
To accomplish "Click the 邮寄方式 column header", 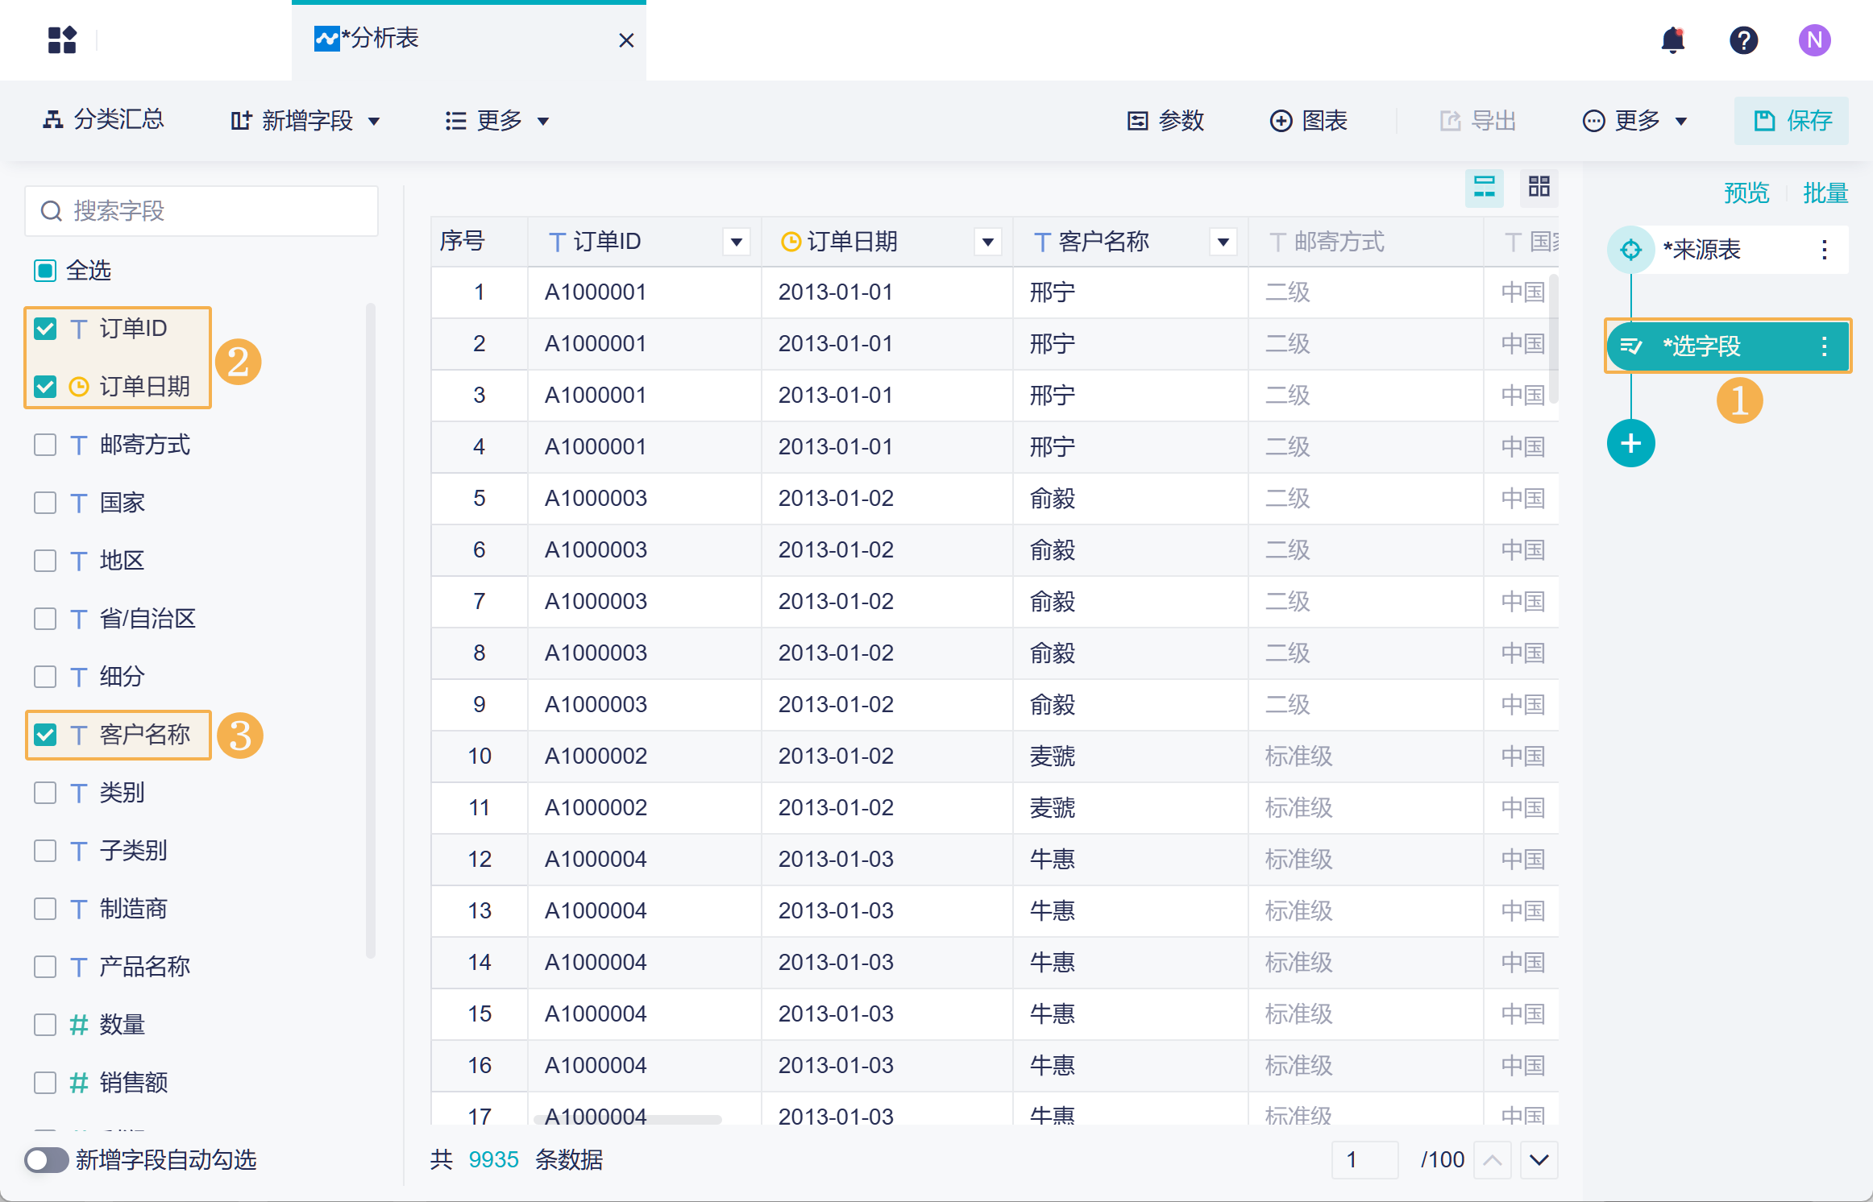I will [x=1365, y=242].
